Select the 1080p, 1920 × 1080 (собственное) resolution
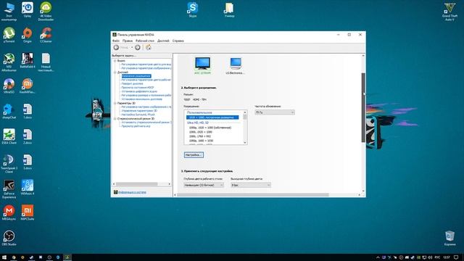The width and height of the screenshot is (464, 261). click(210, 128)
